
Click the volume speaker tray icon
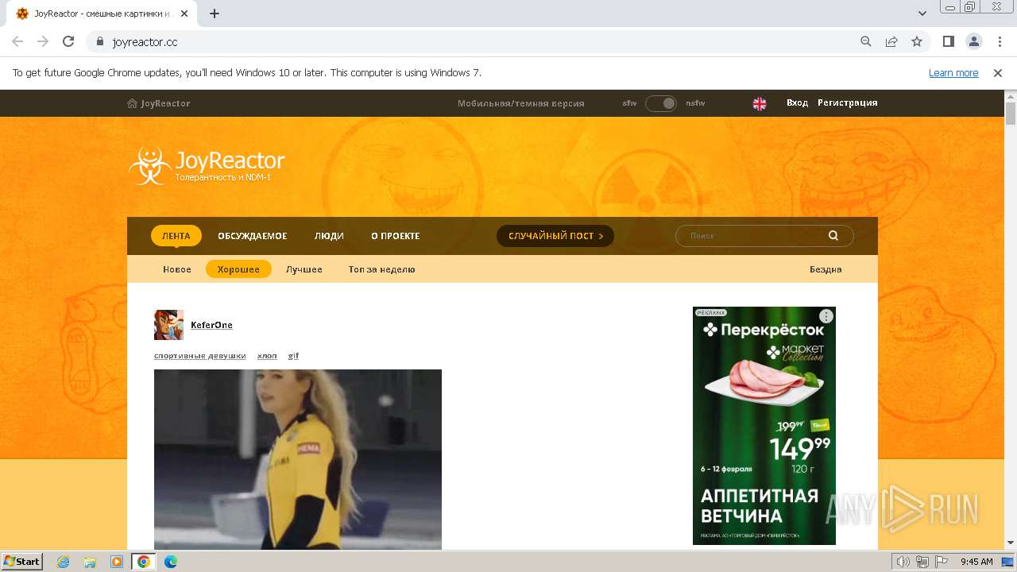click(903, 562)
